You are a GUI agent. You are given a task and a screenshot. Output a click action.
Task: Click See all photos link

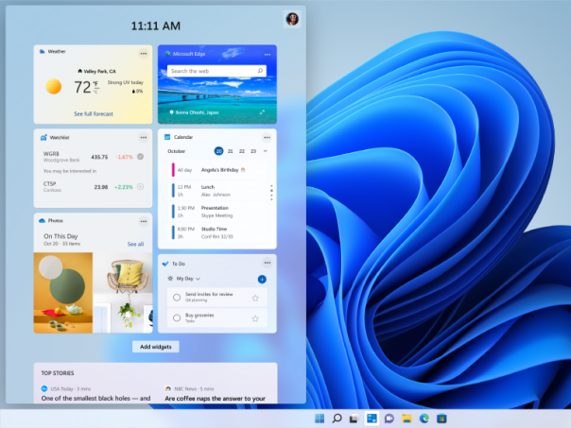click(135, 244)
